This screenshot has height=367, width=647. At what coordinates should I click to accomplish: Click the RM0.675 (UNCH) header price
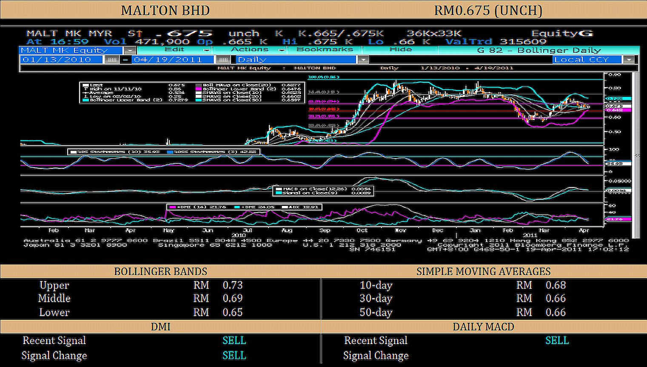click(488, 10)
